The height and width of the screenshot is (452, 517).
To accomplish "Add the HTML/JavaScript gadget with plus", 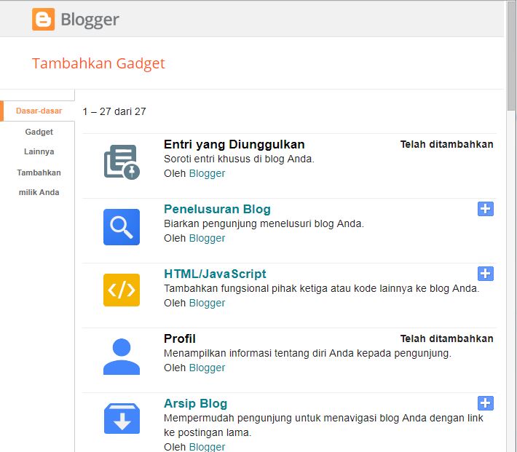I will 486,273.
